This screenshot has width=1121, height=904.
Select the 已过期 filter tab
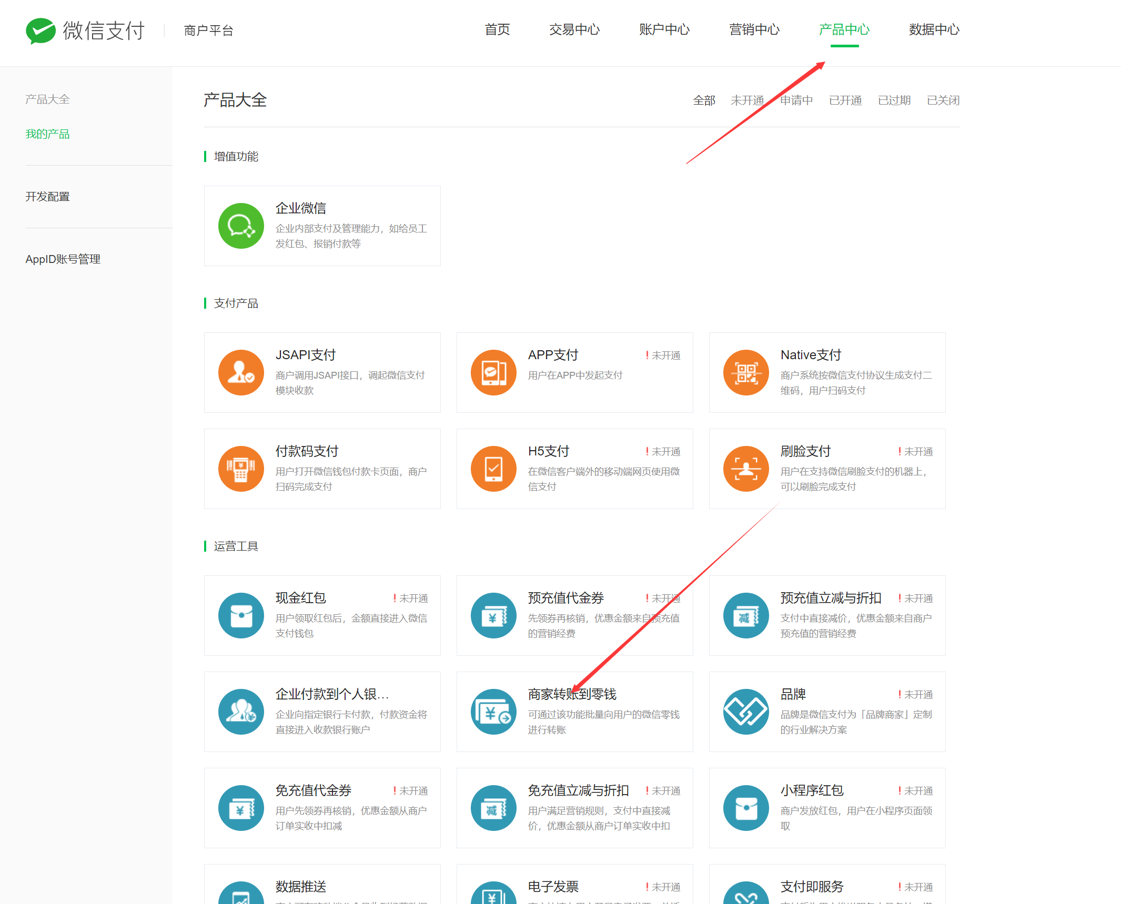[894, 100]
